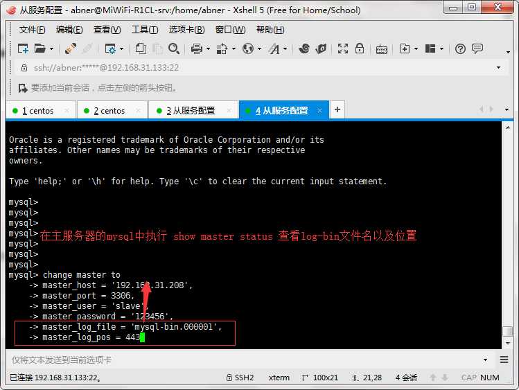Expand the globe encoding dropdown arrow
This screenshot has width=519, height=390.
point(260,49)
